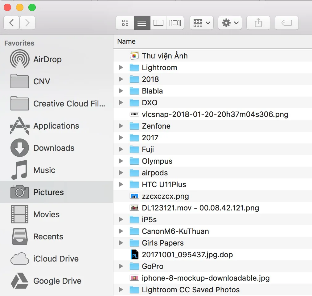This screenshot has width=312, height=296.
Task: Expand the Blabla folder triangle
Action: [121, 91]
